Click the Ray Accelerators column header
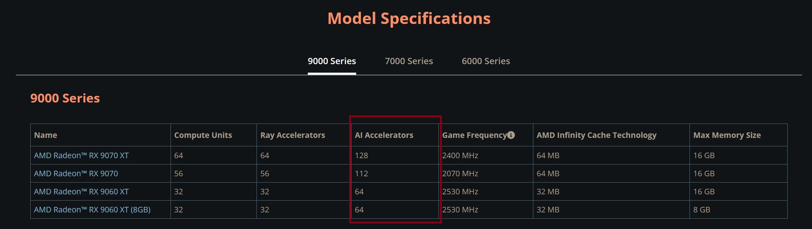The width and height of the screenshot is (812, 229). coord(293,135)
